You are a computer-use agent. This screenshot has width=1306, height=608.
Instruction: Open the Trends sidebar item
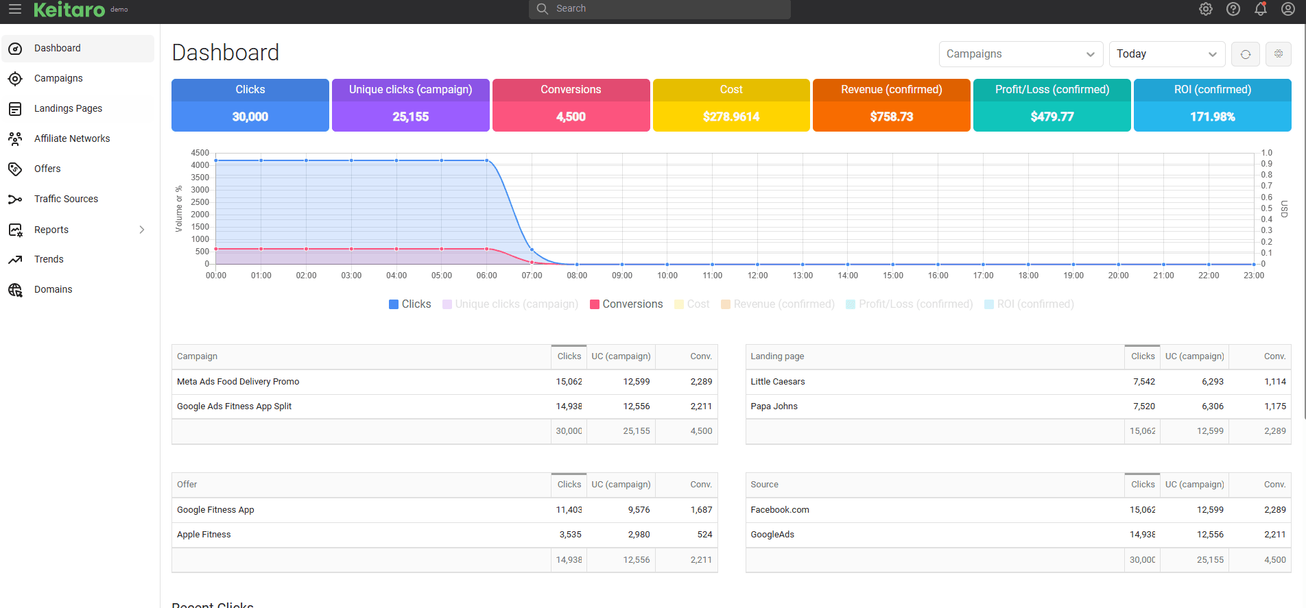(x=49, y=259)
